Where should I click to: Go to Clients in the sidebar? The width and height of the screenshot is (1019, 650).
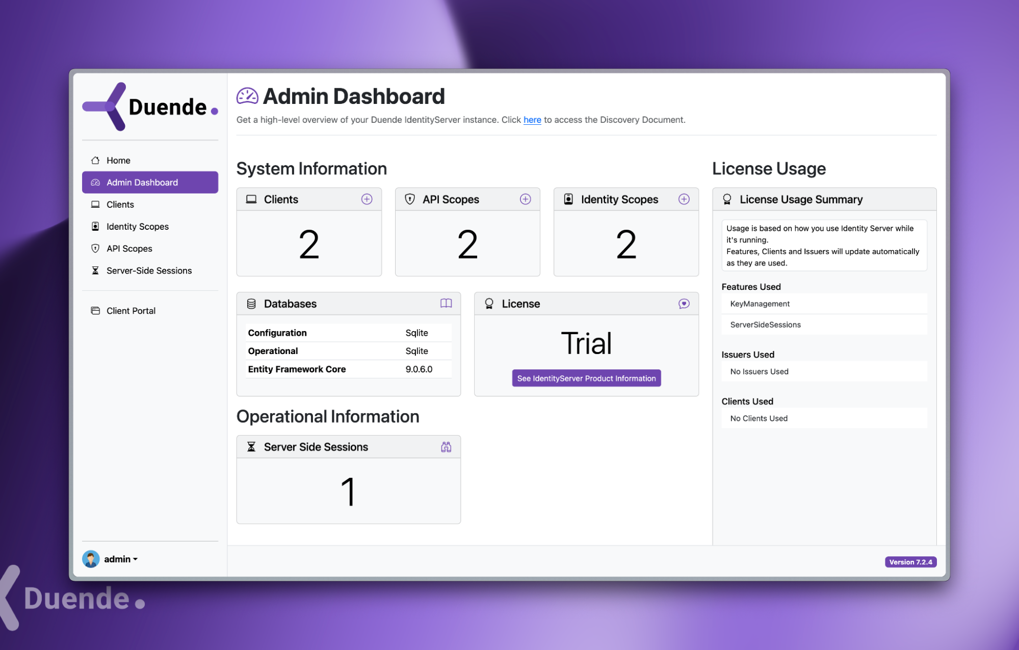point(150,204)
